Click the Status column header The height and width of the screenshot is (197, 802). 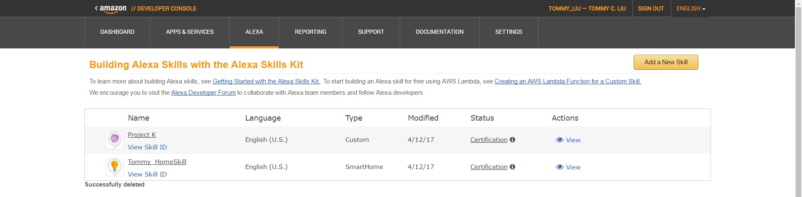coord(482,118)
